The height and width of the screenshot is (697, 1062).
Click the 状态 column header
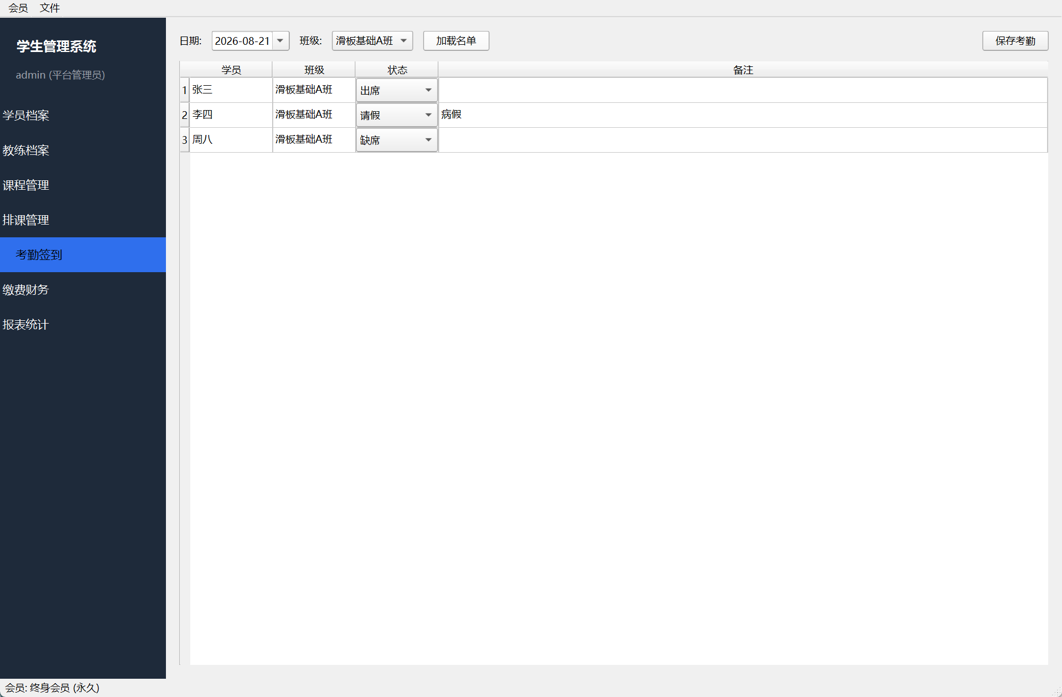(x=397, y=70)
